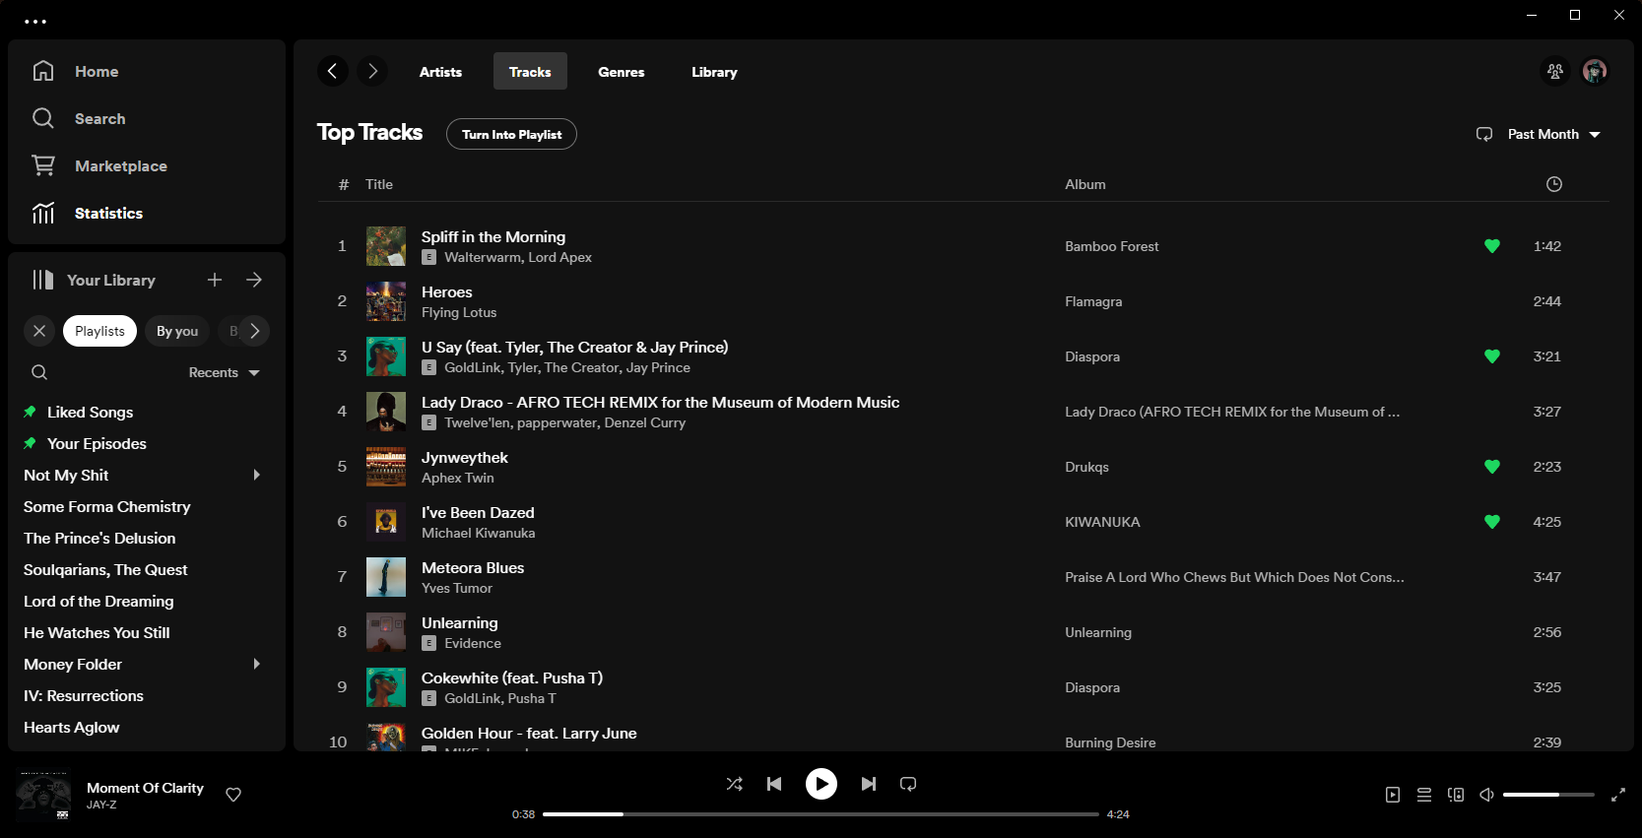Mute using the volume speaker icon
The image size is (1642, 838).
tap(1487, 795)
